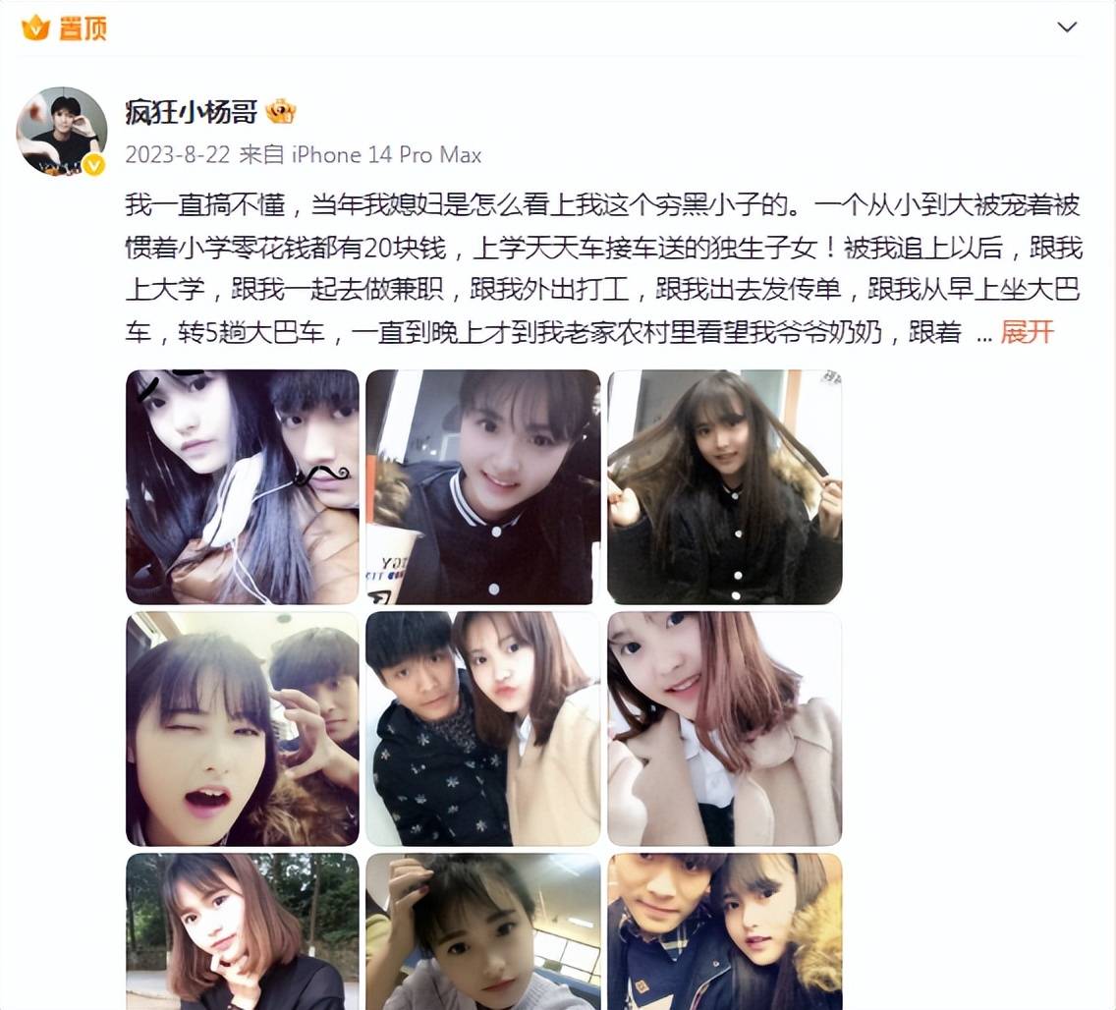This screenshot has height=1010, width=1116.
Task: Open the username 疯狂小杨哥
Action: tap(191, 112)
